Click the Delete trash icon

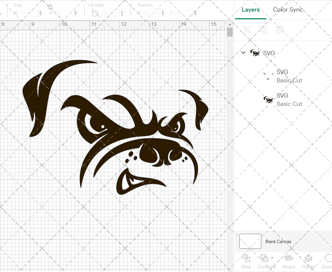coord(280,30)
